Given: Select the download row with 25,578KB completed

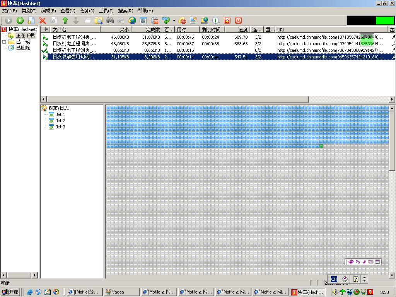Looking at the screenshot, I should [x=218, y=44].
